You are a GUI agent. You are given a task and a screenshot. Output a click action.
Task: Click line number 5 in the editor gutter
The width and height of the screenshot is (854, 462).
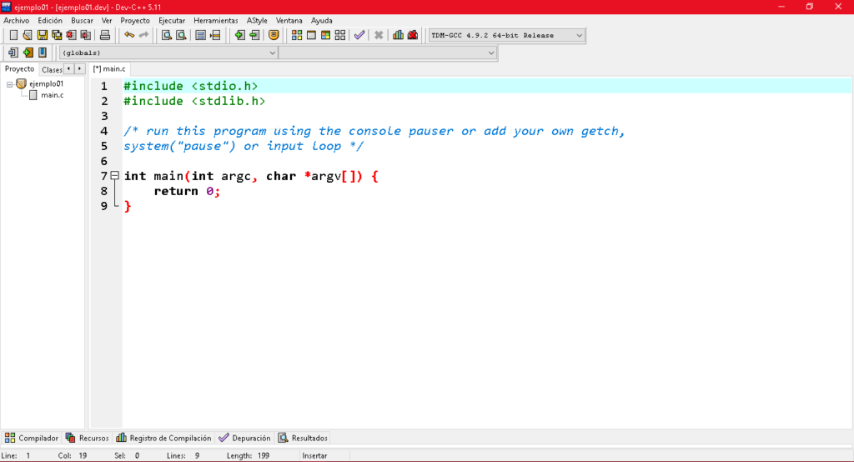click(x=104, y=146)
